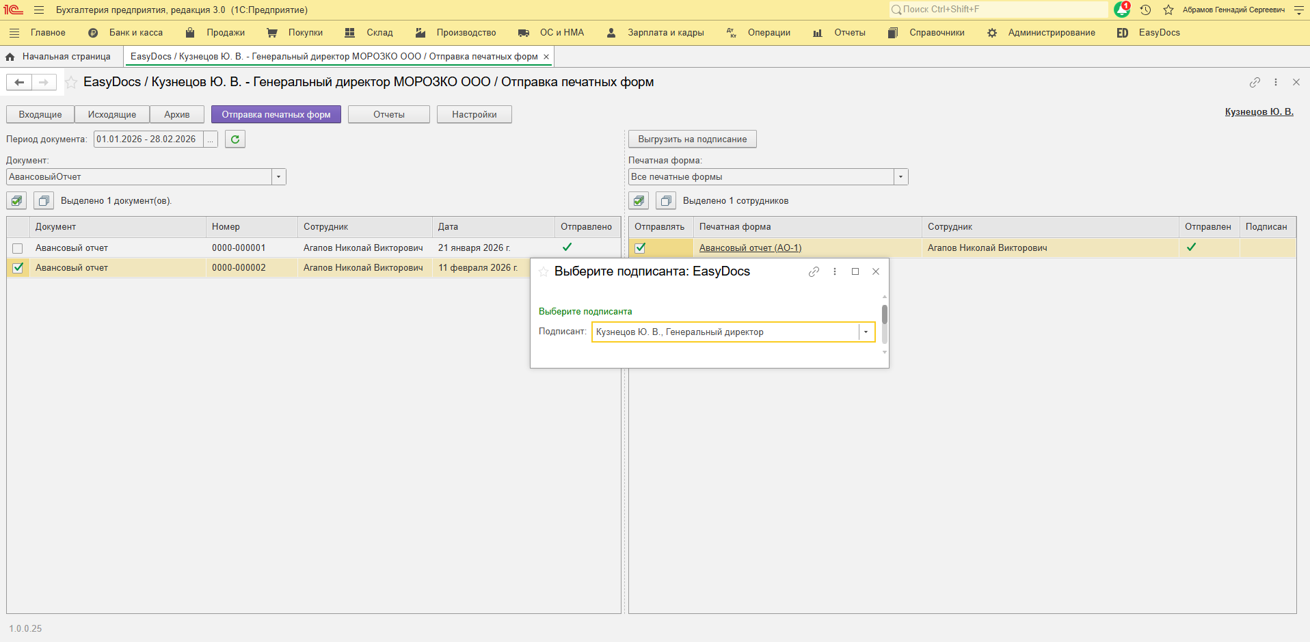Add signer dialog to favorites star
Viewport: 1310px width, 642px height.
point(544,272)
